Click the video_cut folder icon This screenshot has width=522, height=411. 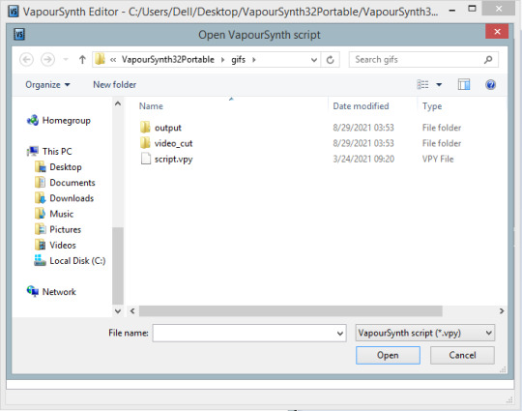coord(145,143)
